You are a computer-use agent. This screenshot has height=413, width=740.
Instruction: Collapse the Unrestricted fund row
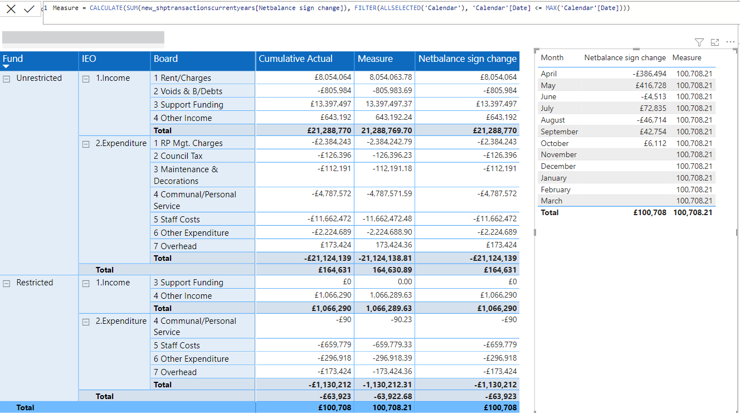(x=6, y=79)
